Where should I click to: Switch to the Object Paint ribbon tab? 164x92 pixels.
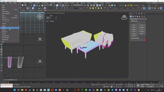tap(31, 10)
